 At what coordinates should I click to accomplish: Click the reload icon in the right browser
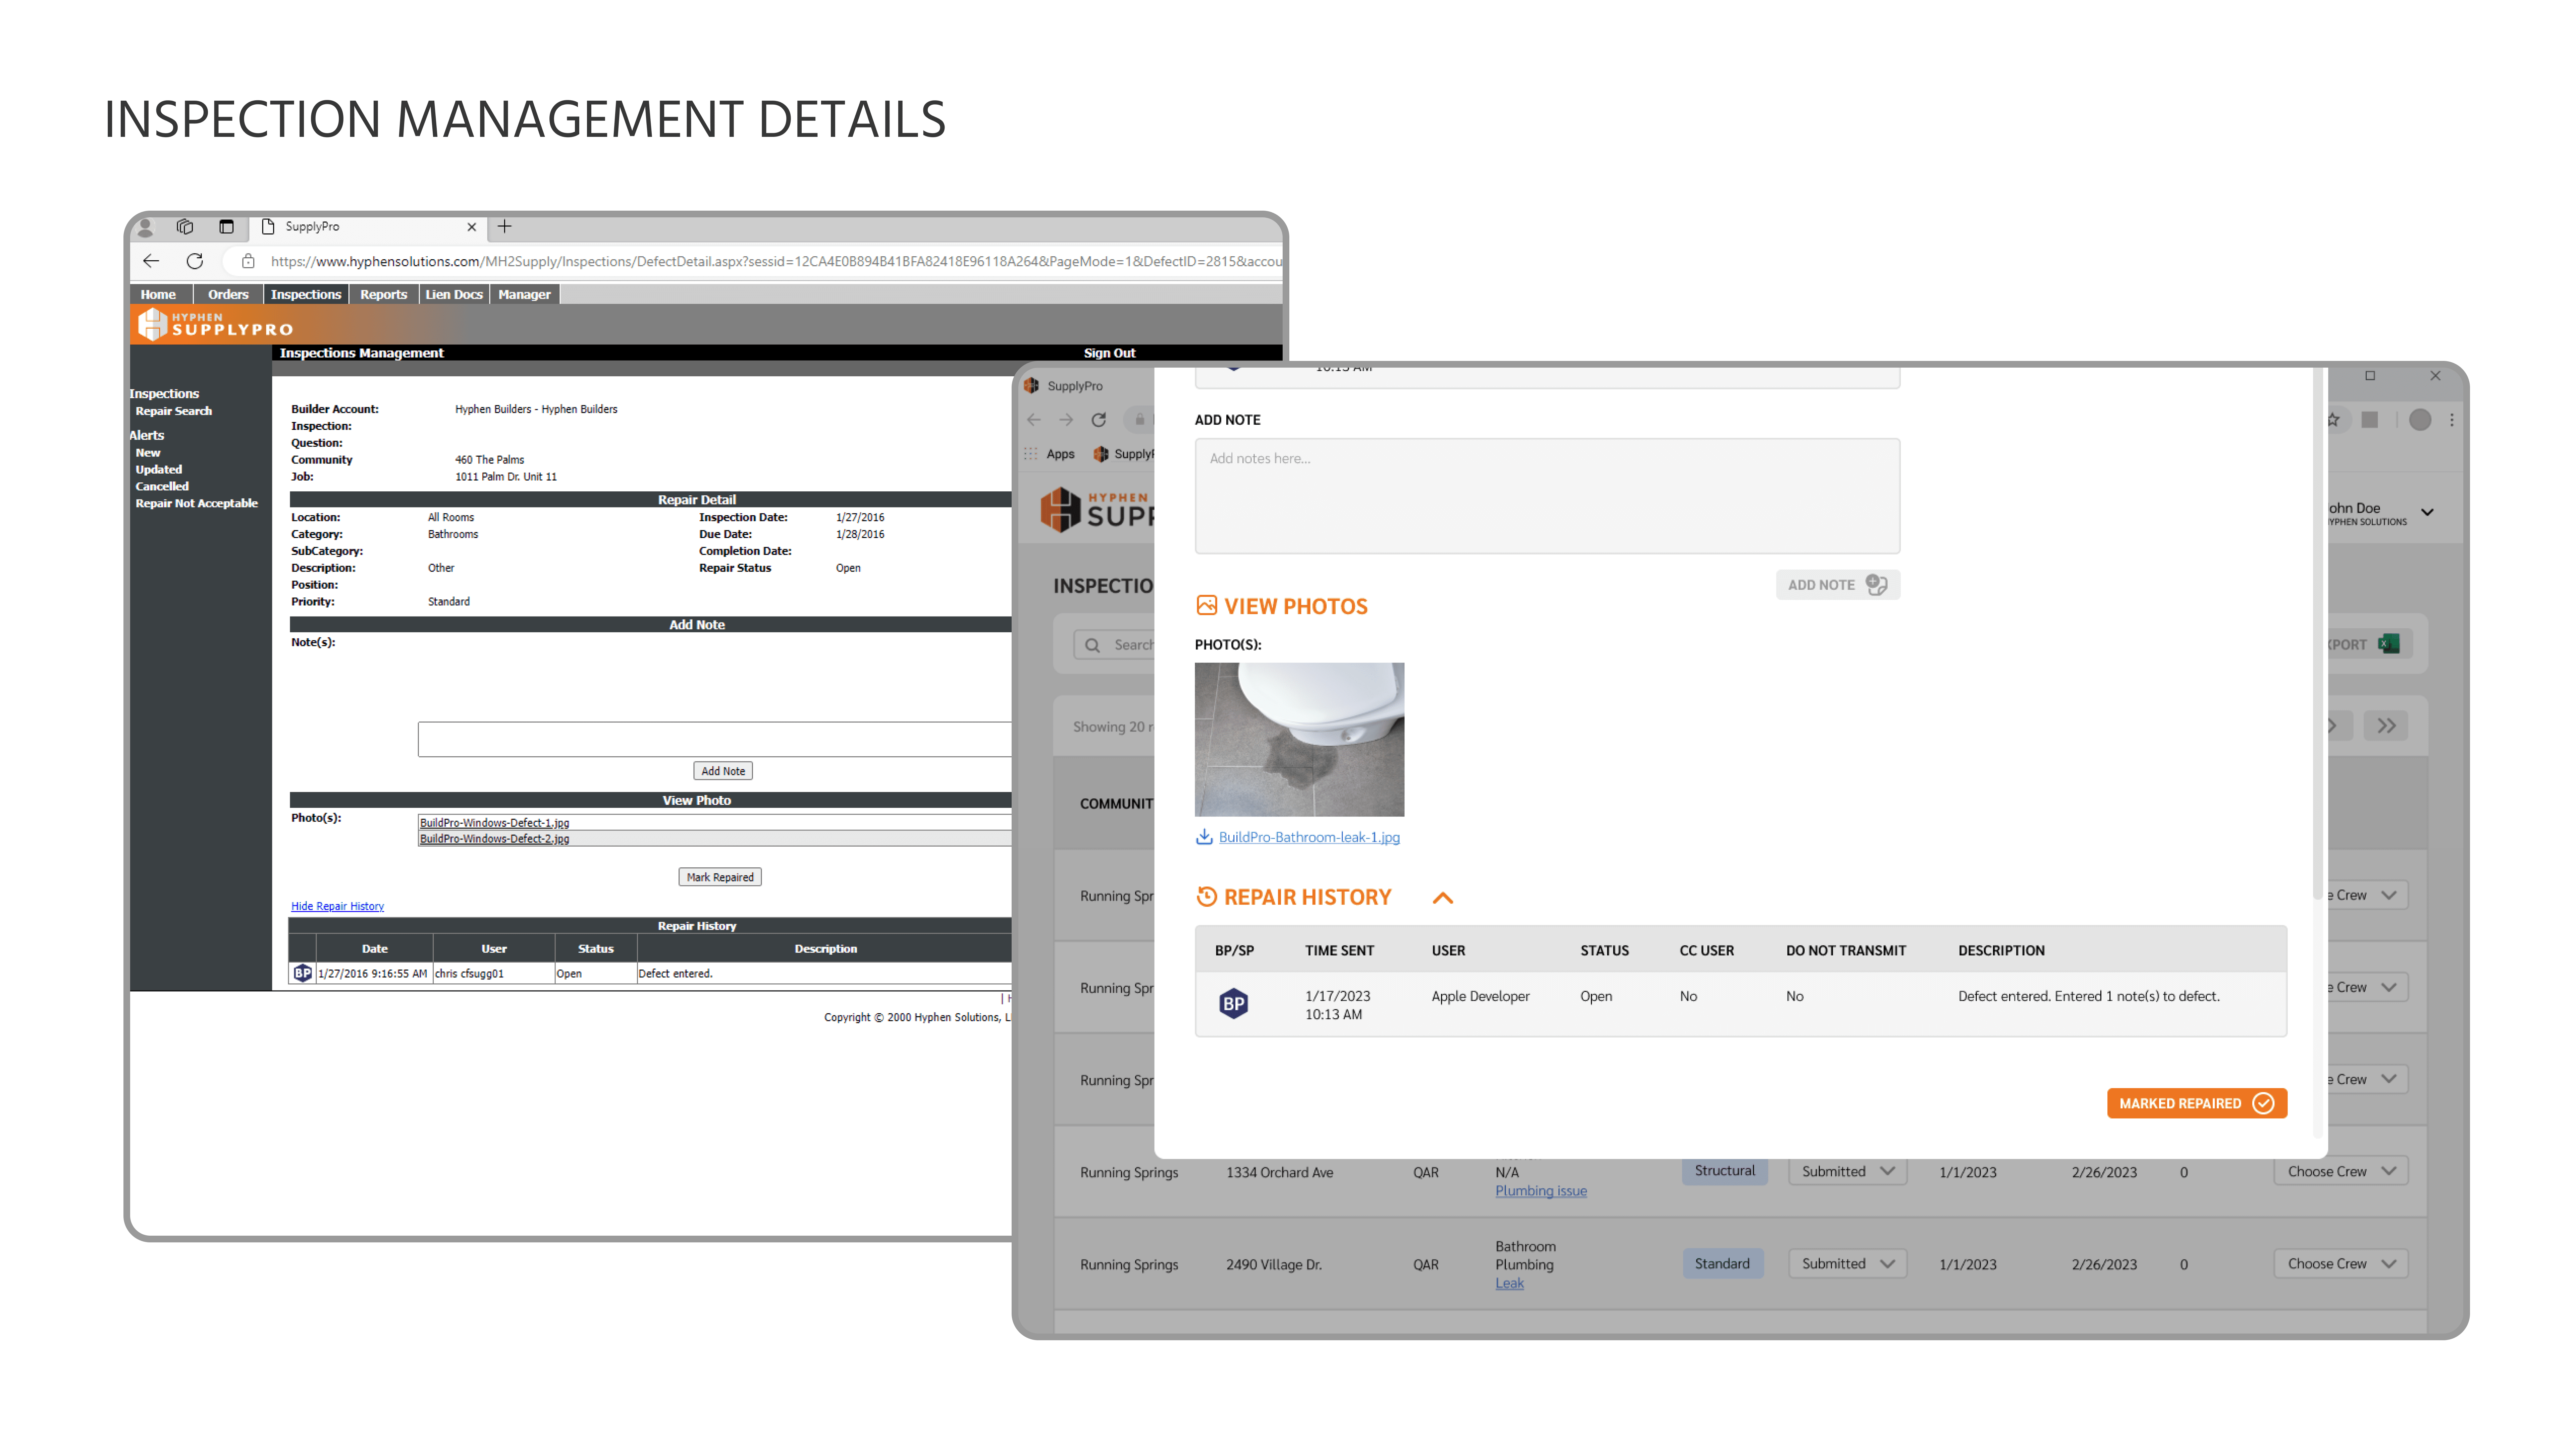click(x=1099, y=420)
